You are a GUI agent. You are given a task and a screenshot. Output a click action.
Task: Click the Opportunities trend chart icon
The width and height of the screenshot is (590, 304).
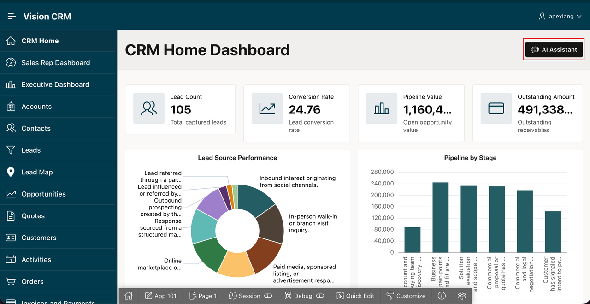11,194
